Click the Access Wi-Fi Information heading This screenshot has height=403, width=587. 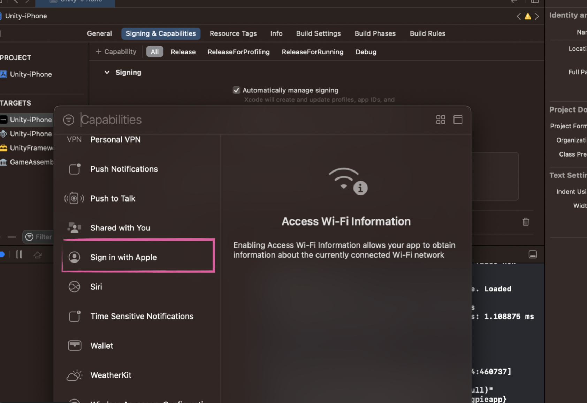pyautogui.click(x=346, y=221)
